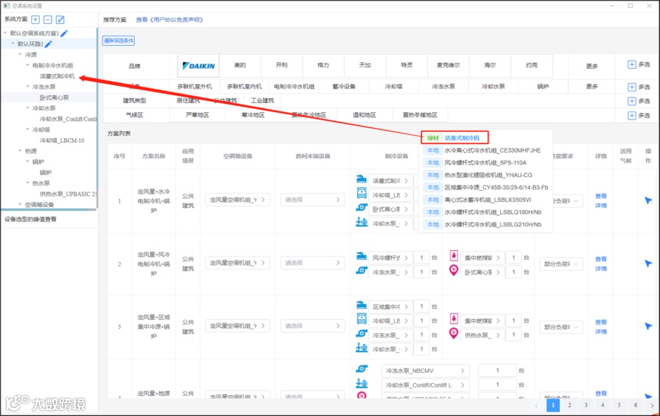Click the icon beside 冷却水泵_Conlift in row 4

361,383
